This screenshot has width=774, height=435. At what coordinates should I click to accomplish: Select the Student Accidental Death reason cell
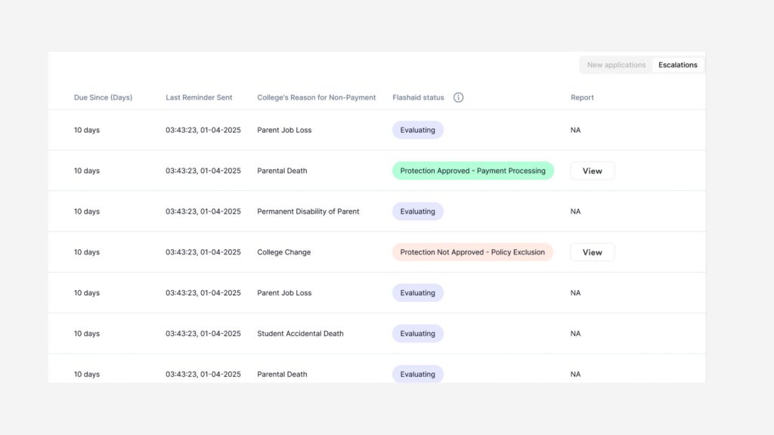tap(300, 334)
